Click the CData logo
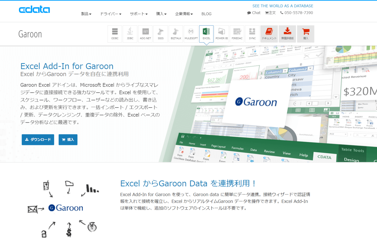The image size is (377, 252). (34, 10)
